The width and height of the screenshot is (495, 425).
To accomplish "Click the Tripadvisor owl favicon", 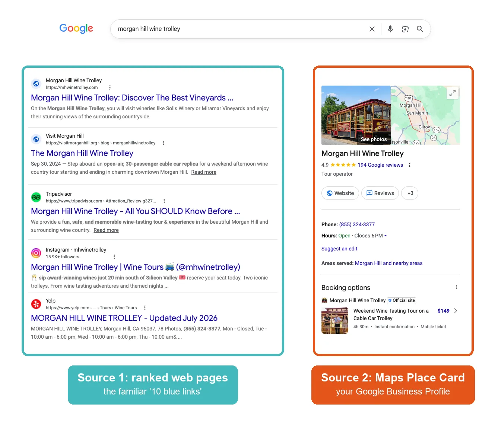I will coord(36,197).
